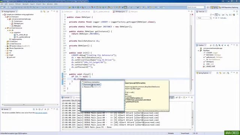
Task: Select 'Add throws declaration' quick fix
Action: pyautogui.click(x=91, y=82)
